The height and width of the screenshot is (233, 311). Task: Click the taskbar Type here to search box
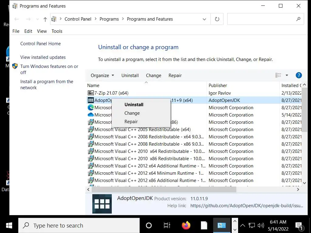click(x=79, y=225)
